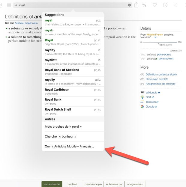Image resolution: width=186 pixels, height=187 pixels.
Task: Open the hamburger menu icon
Action: (9, 5)
